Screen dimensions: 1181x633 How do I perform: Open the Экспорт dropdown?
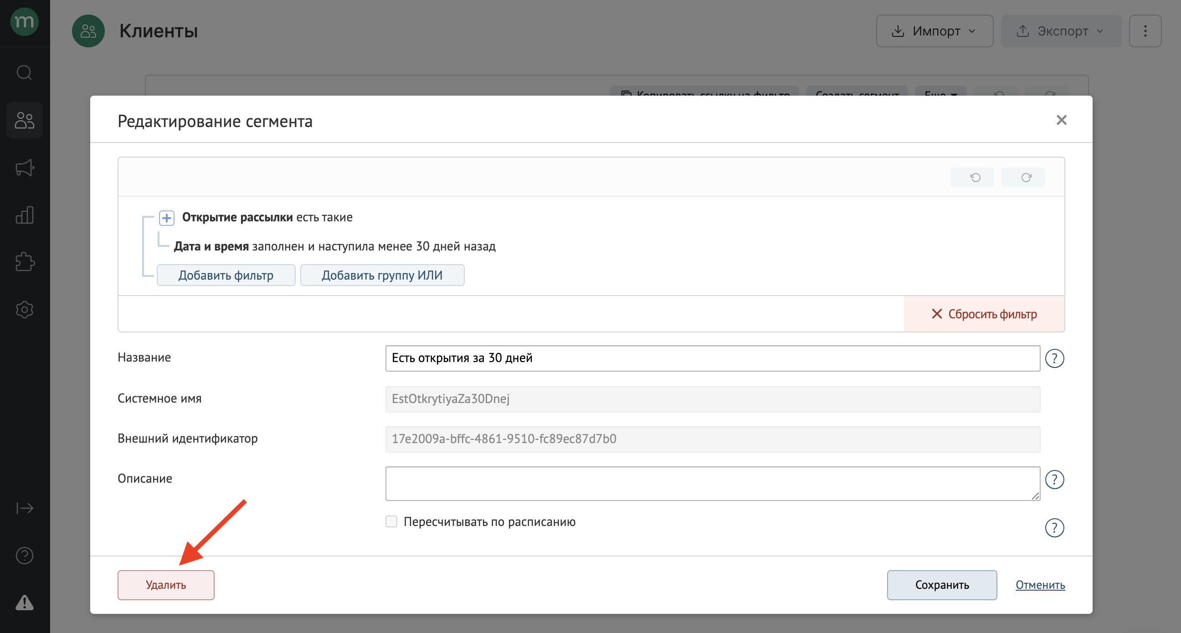click(1061, 31)
